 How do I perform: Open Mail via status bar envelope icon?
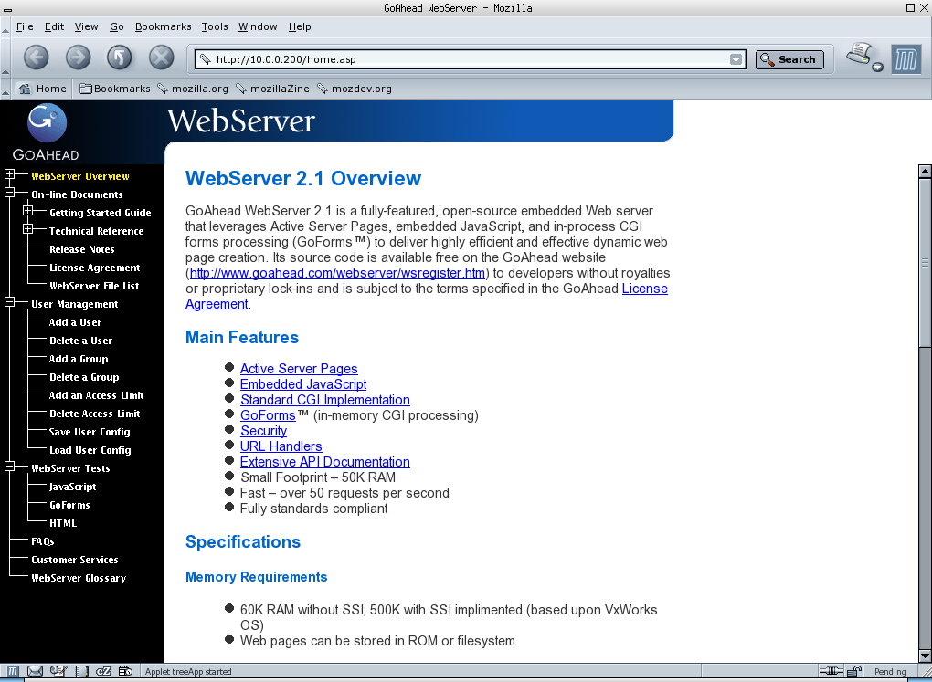click(x=35, y=671)
